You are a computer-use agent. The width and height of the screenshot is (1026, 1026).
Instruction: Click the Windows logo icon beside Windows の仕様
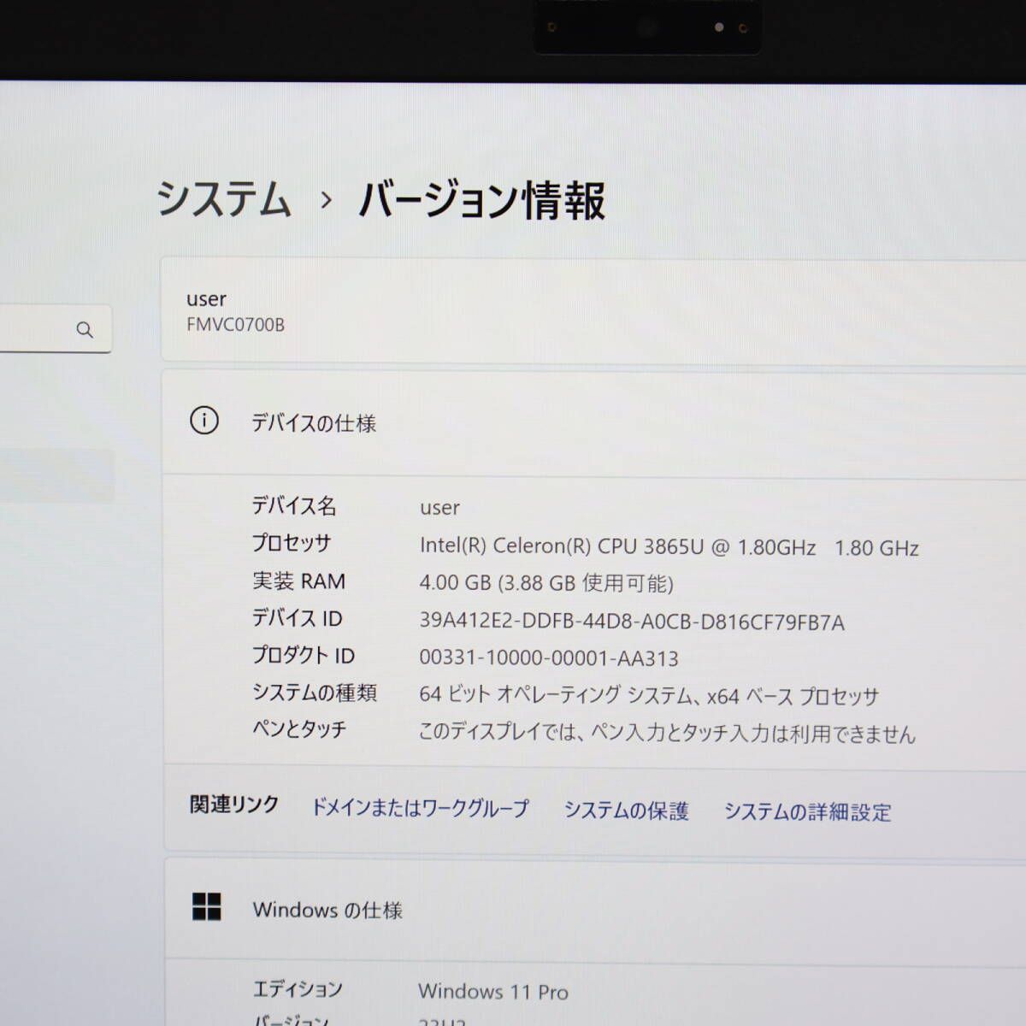tap(207, 907)
